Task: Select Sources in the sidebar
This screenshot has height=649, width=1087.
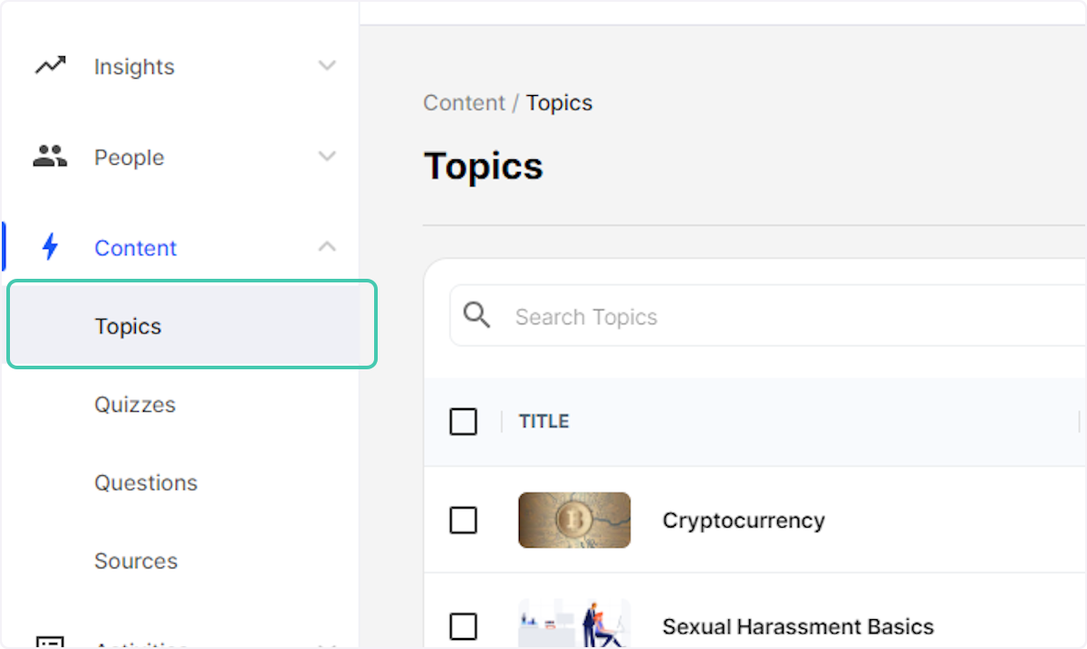Action: (x=136, y=560)
